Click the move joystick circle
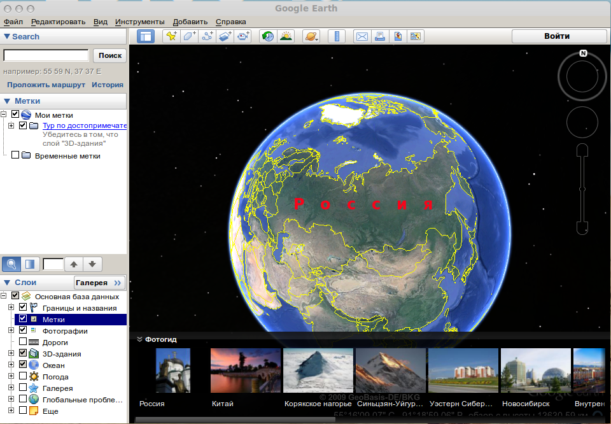Viewport: 611px width, 424px height. tap(582, 122)
